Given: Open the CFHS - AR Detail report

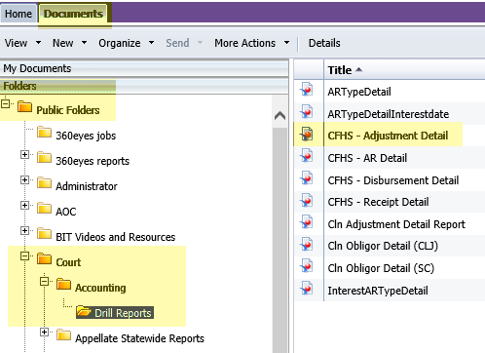Looking at the screenshot, I should tap(367, 158).
